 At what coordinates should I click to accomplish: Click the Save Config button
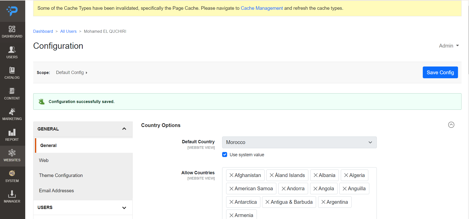(x=440, y=72)
